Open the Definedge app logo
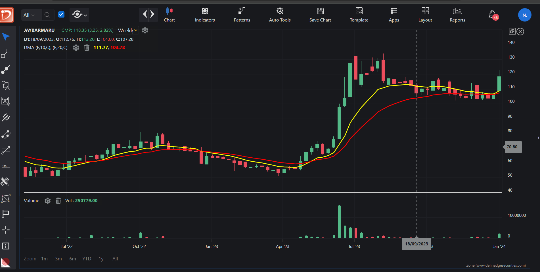 7,15
